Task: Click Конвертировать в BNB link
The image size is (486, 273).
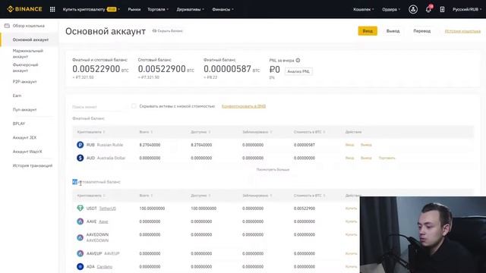Action: pyautogui.click(x=244, y=106)
